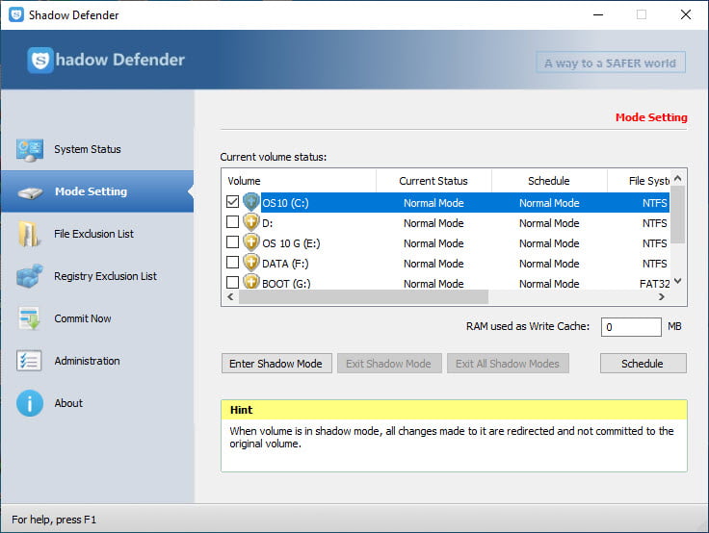Select the BOOT (G:) volume name
709x533 pixels.
[x=286, y=284]
